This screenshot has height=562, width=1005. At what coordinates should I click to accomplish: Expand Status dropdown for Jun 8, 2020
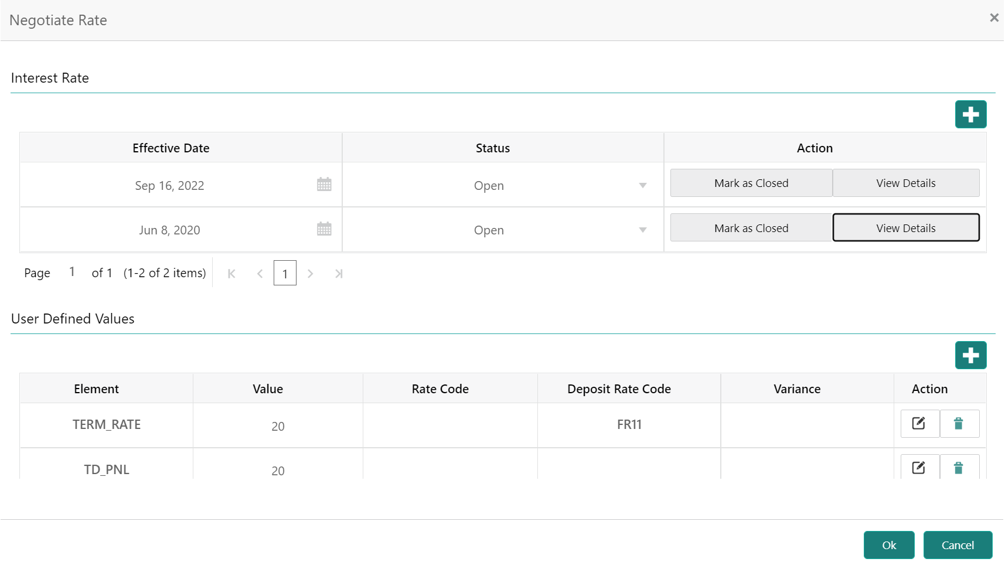tap(643, 230)
